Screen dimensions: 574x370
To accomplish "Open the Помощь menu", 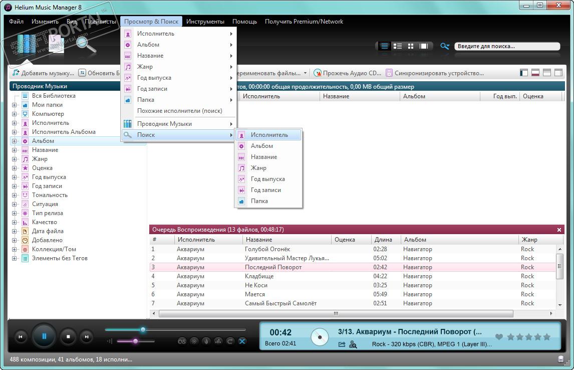I will [244, 21].
